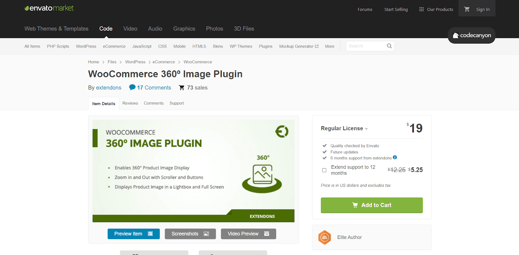
Task: Open the Photos marketplace section
Action: tap(214, 29)
